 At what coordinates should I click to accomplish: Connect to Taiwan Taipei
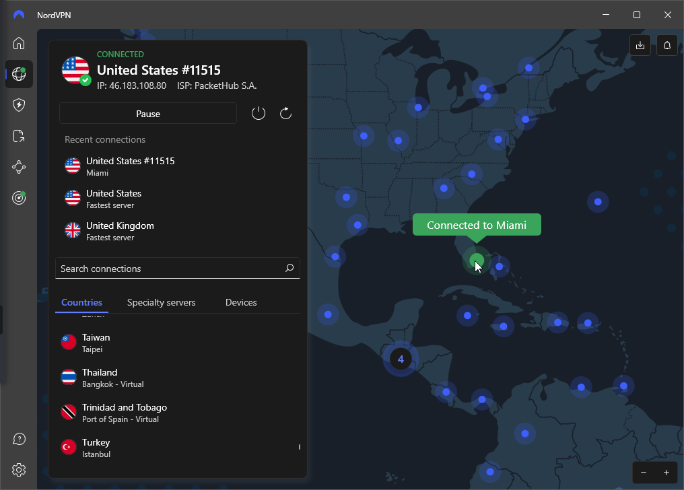178,343
